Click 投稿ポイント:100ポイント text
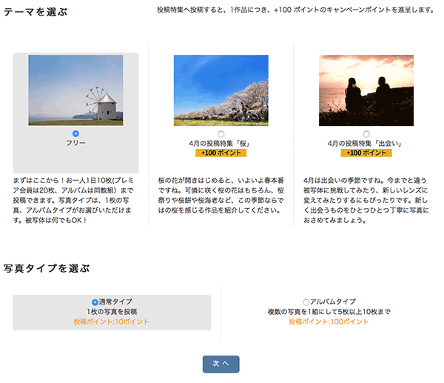This screenshot has height=383, width=444. 329,322
